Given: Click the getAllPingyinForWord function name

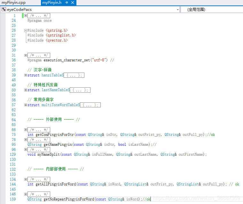Looking at the screenshot, I should tap(56, 184).
